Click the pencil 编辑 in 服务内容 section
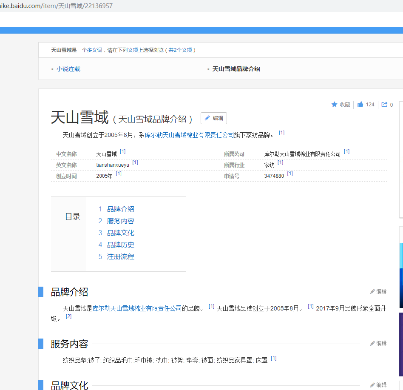Viewport: 403px width, 390px height. click(x=378, y=343)
